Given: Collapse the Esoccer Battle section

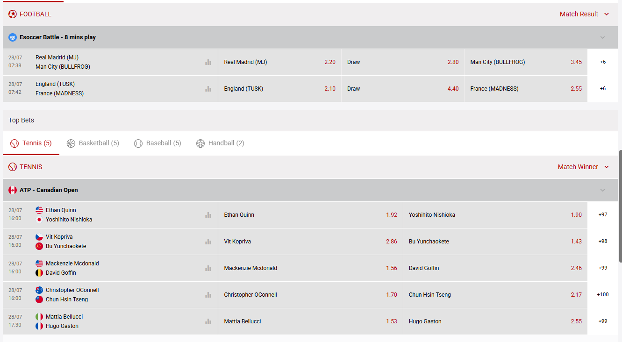Looking at the screenshot, I should click(x=602, y=37).
